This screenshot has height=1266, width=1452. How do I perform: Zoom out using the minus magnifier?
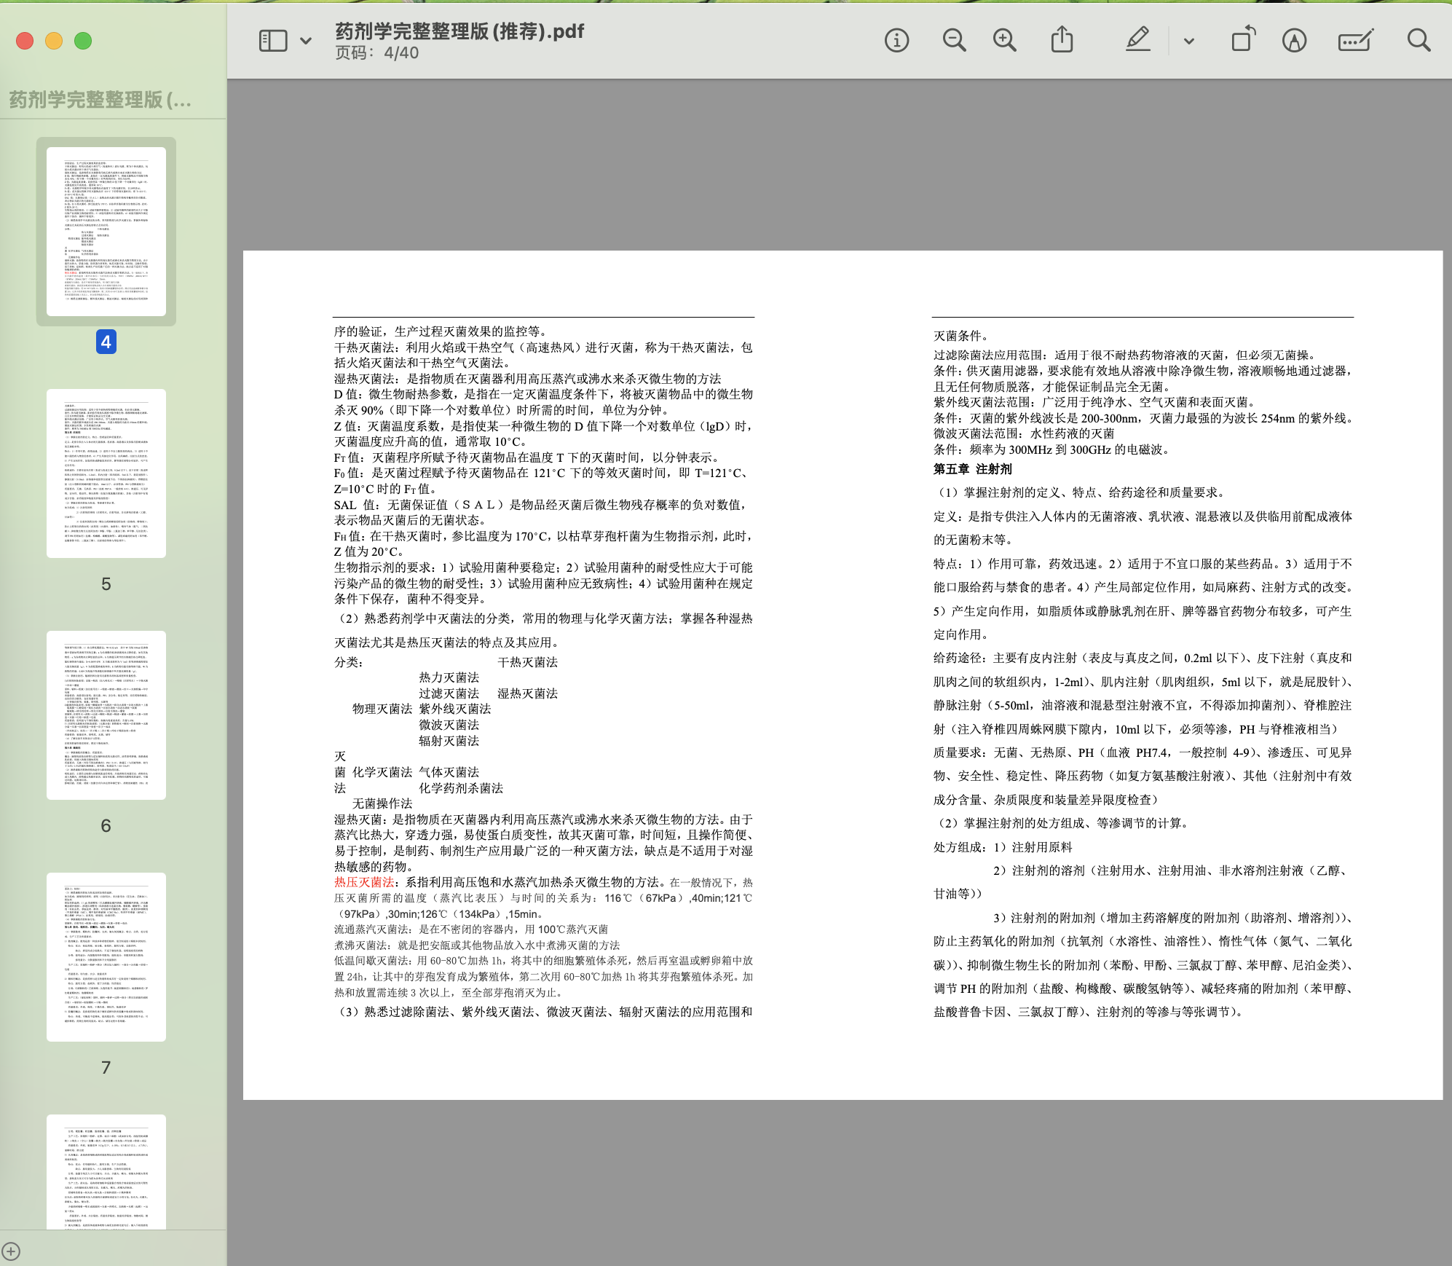954,40
